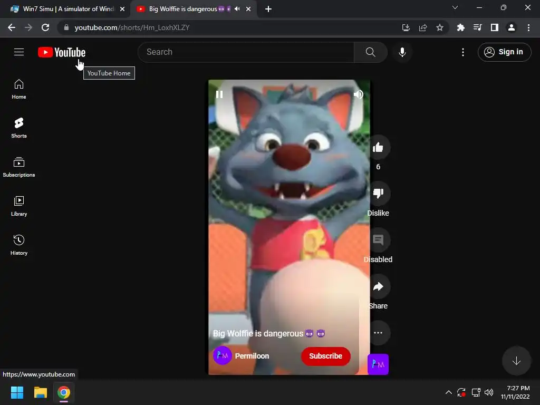Click the disabled comments icon

378,240
